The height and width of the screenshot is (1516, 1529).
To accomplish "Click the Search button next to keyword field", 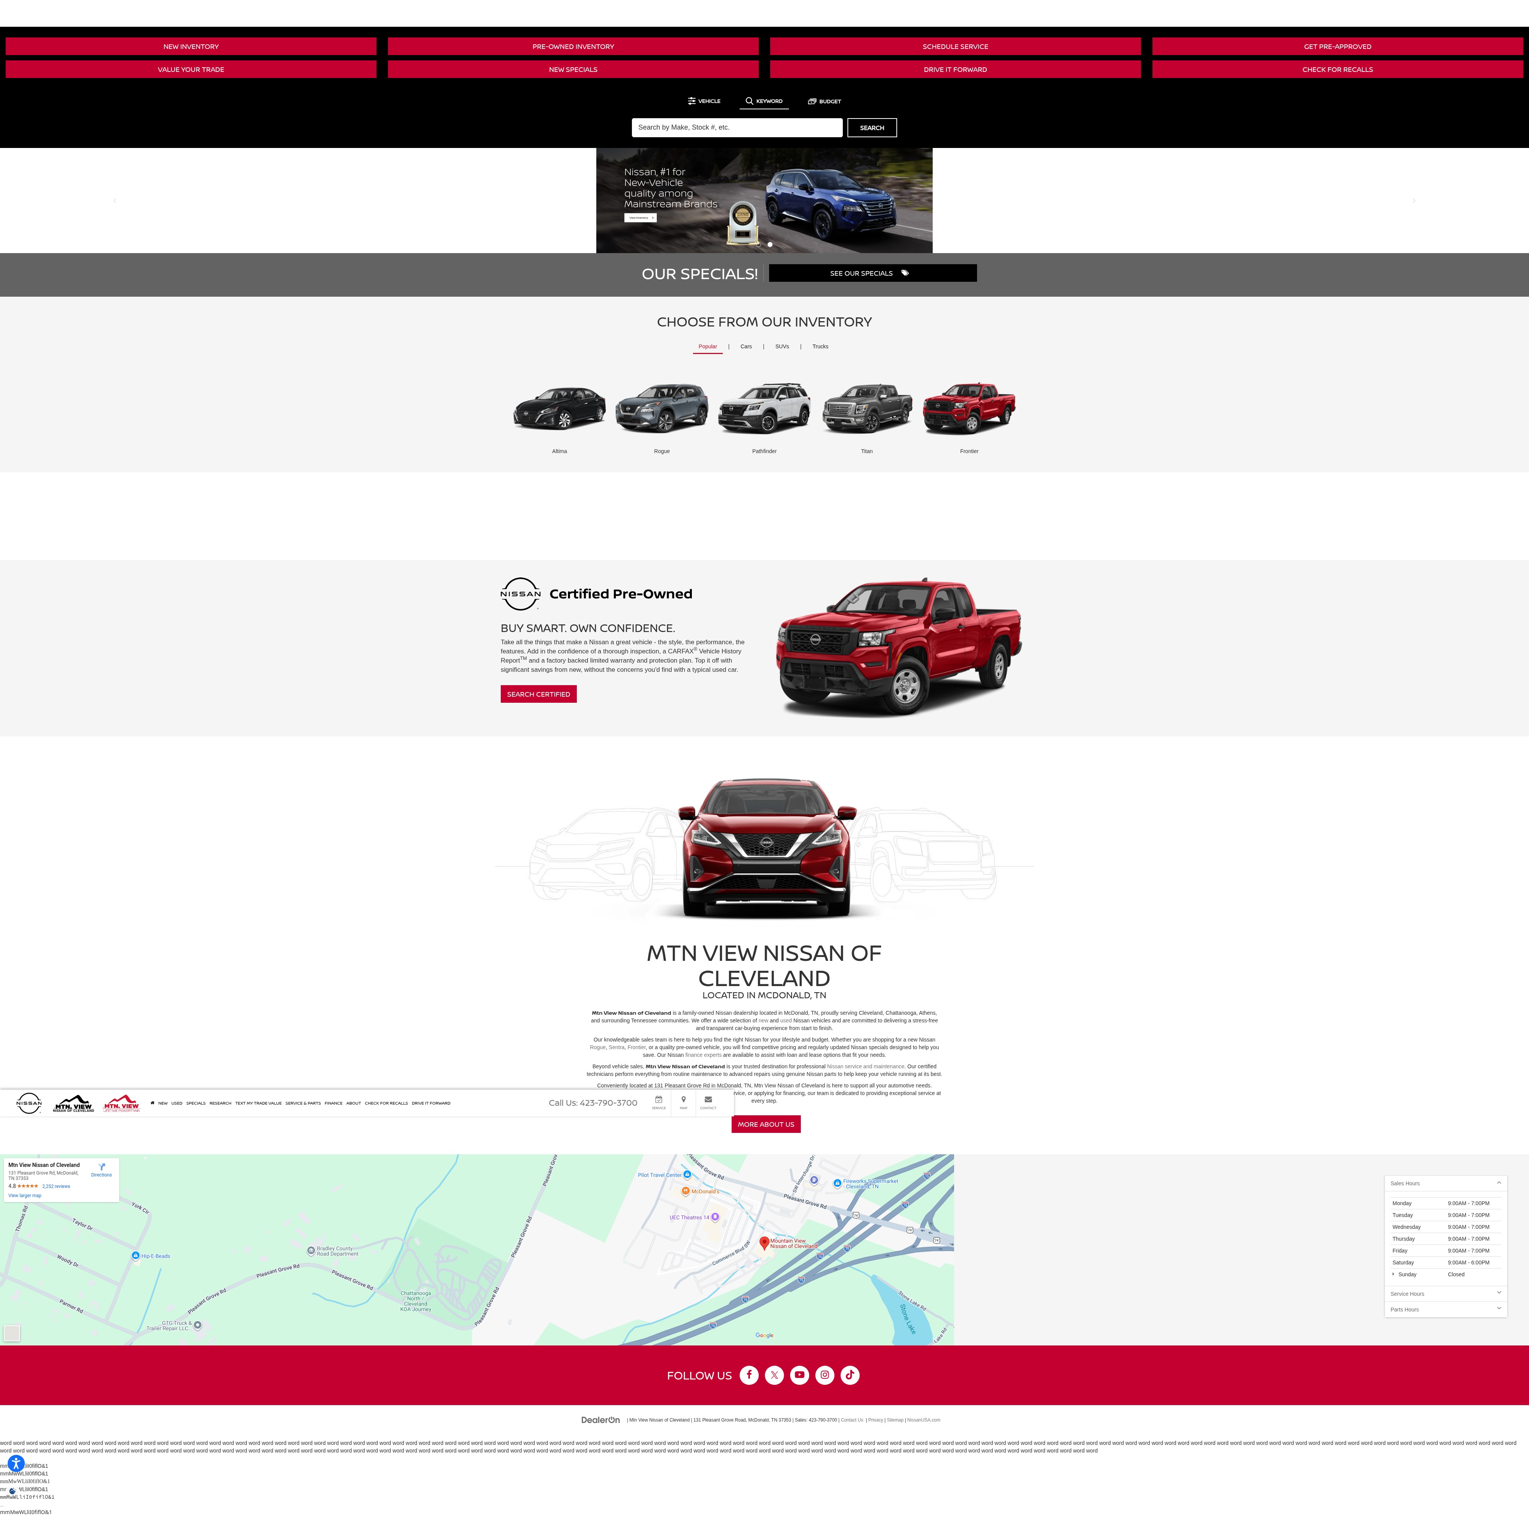I will (x=872, y=127).
